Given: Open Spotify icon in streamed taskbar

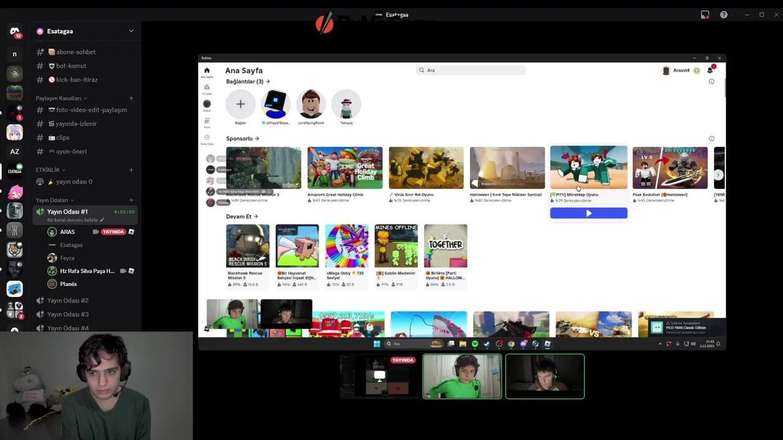Looking at the screenshot, I should [475, 344].
